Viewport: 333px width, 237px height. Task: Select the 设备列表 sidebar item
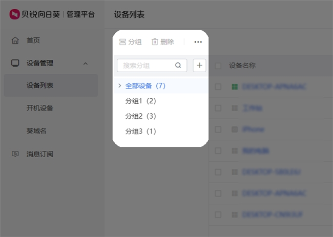[40, 85]
